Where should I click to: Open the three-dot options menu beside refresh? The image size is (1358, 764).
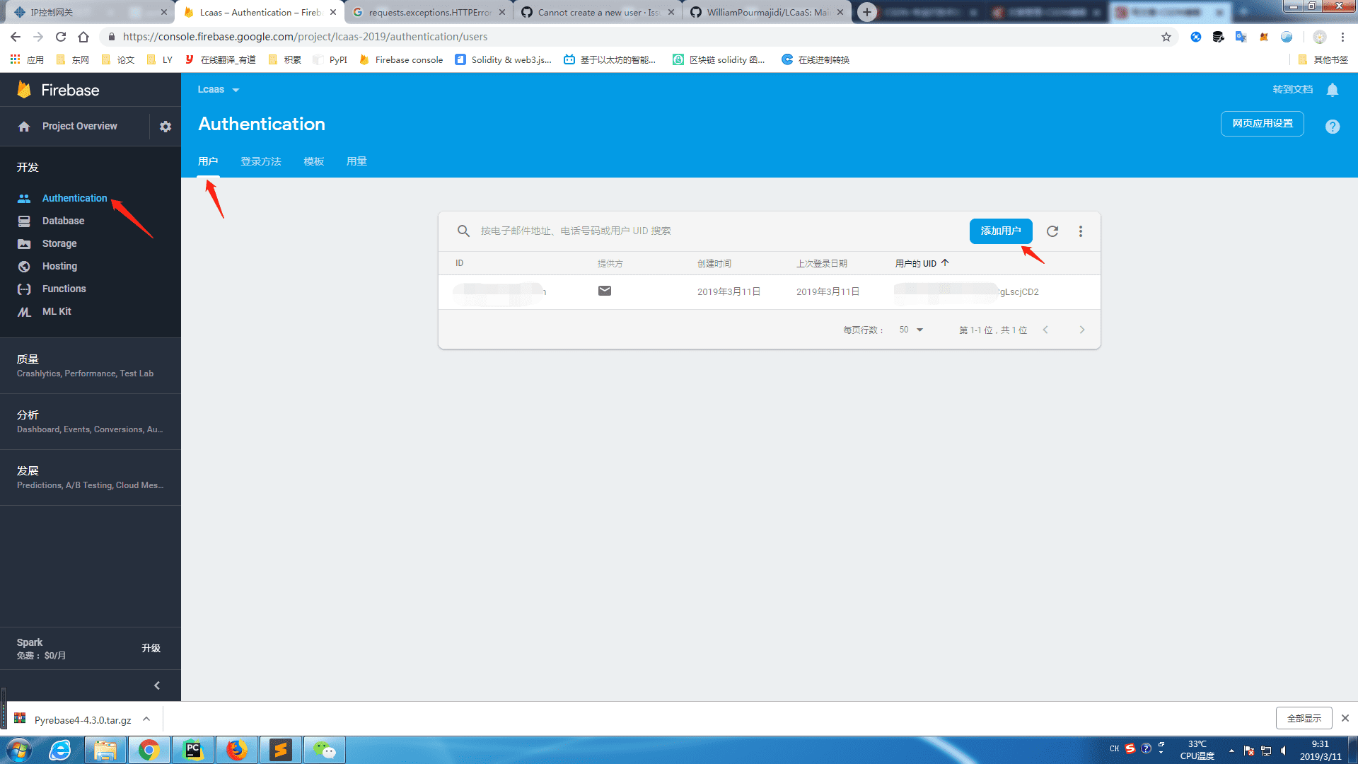click(1081, 231)
